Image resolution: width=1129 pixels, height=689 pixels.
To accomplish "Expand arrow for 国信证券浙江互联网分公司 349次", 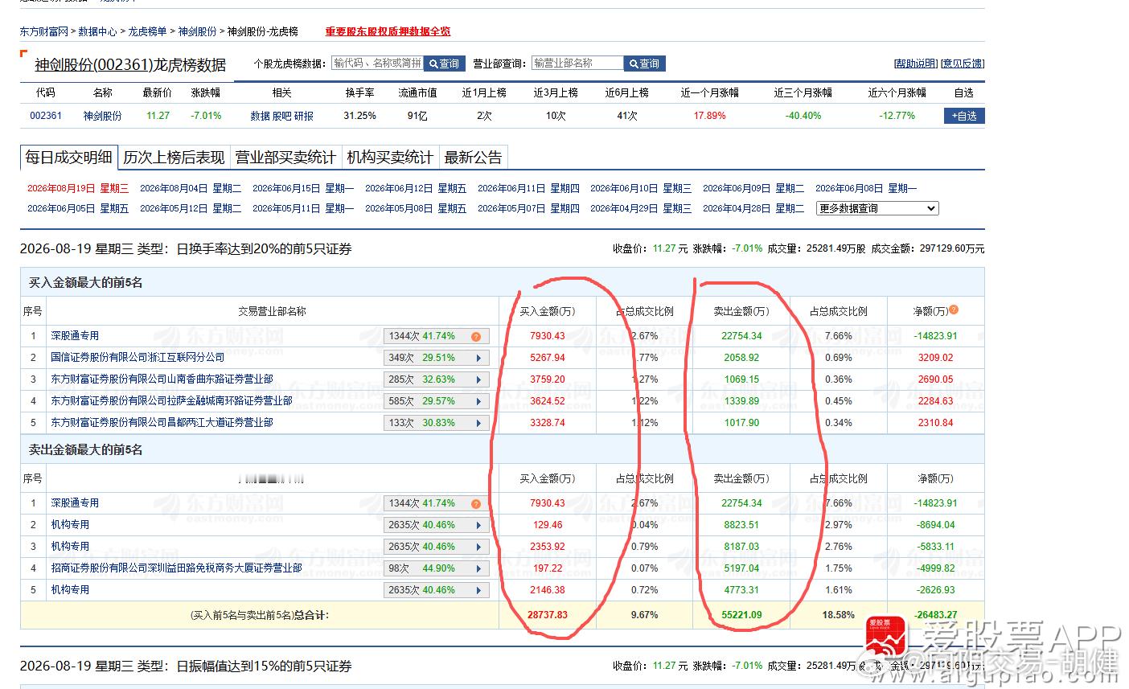I will click(478, 358).
